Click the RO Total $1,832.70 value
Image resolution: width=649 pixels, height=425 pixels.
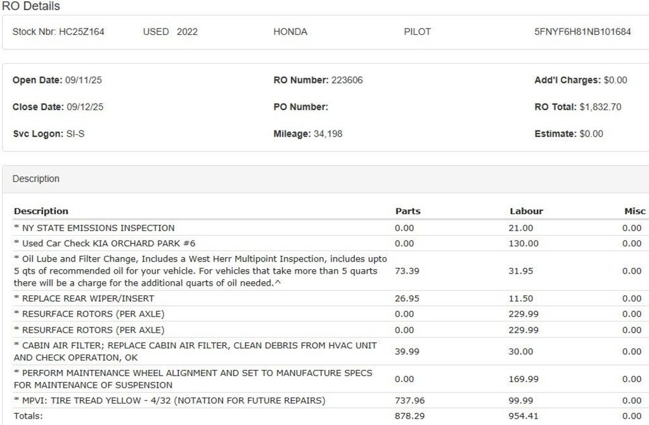click(600, 107)
